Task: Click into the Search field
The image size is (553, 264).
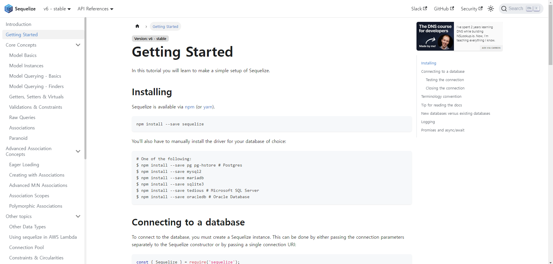Action: click(521, 9)
